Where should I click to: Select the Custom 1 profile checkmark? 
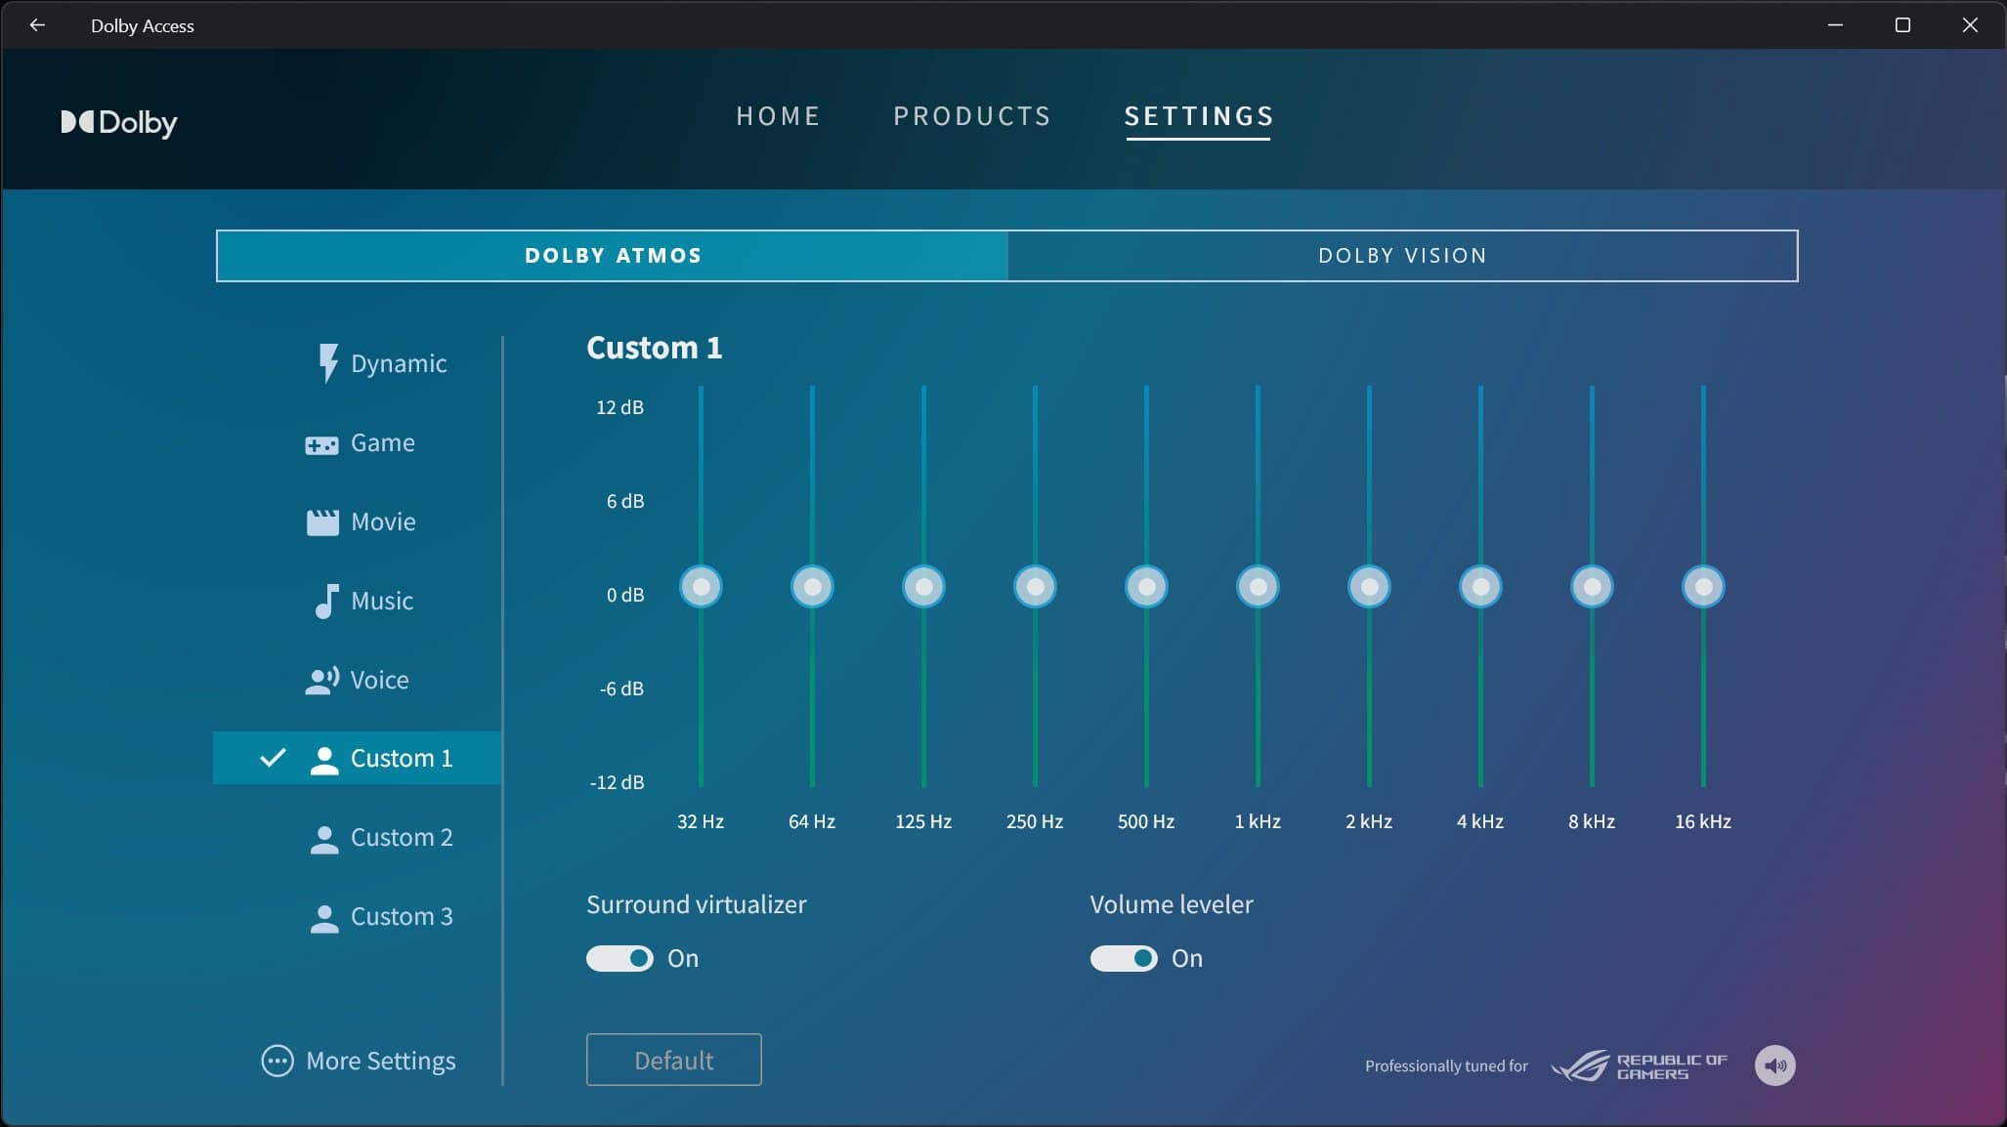pyautogui.click(x=273, y=758)
